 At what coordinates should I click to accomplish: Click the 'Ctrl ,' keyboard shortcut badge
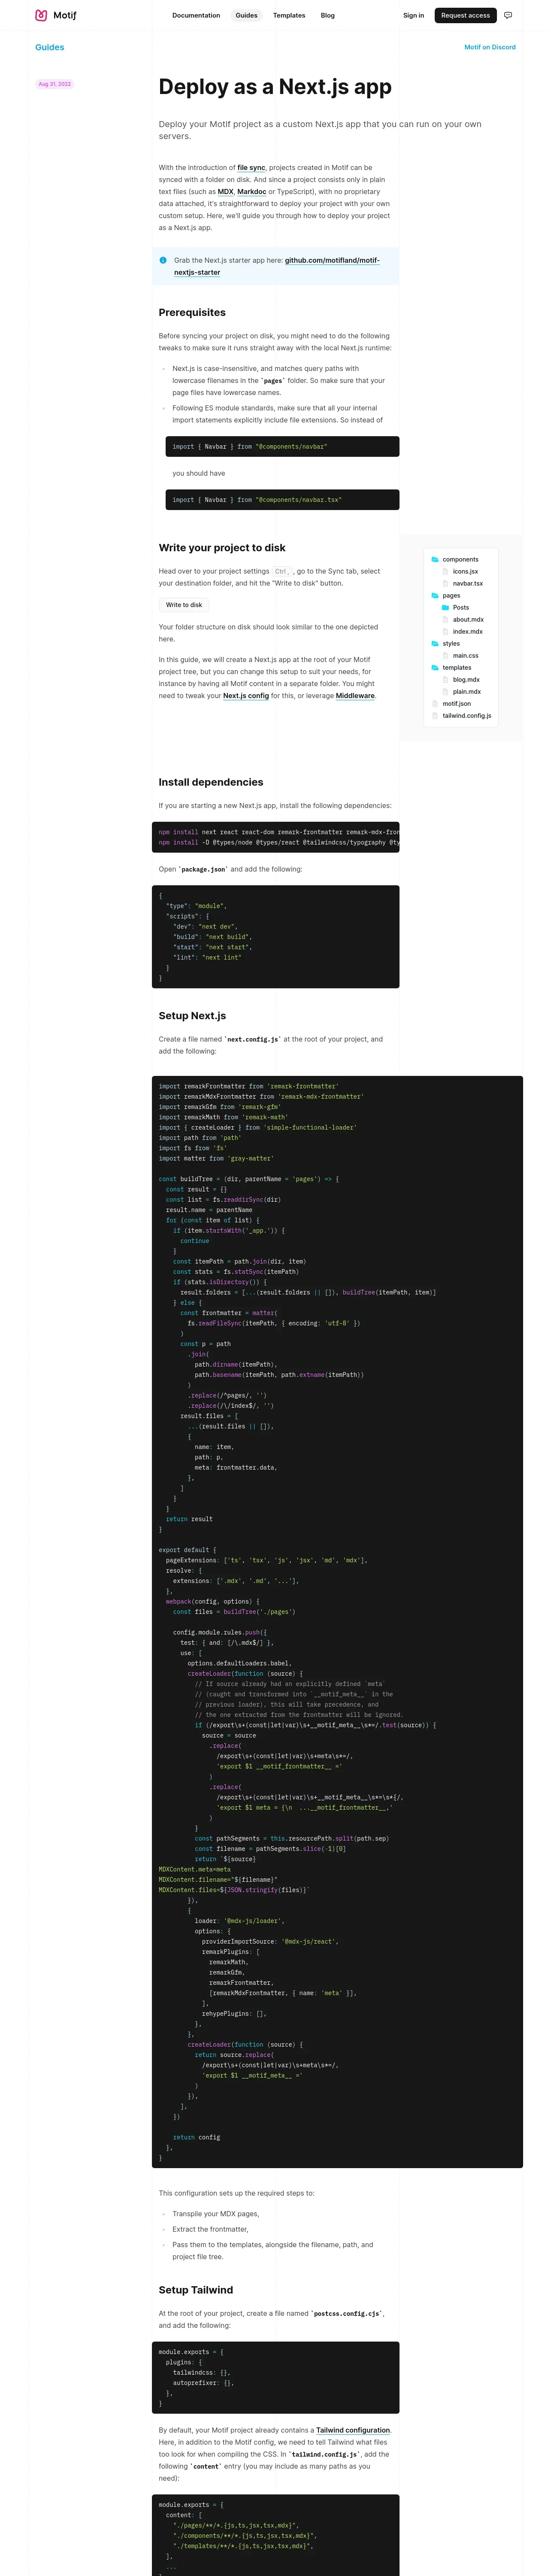pyautogui.click(x=282, y=572)
